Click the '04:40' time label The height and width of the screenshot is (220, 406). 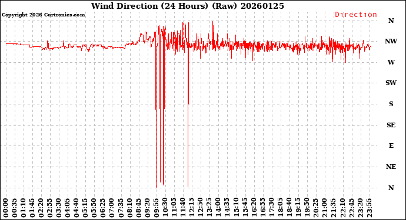[76, 208]
